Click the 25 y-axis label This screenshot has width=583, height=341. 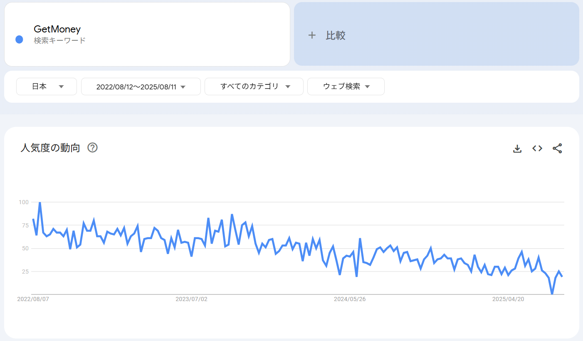[x=25, y=271]
